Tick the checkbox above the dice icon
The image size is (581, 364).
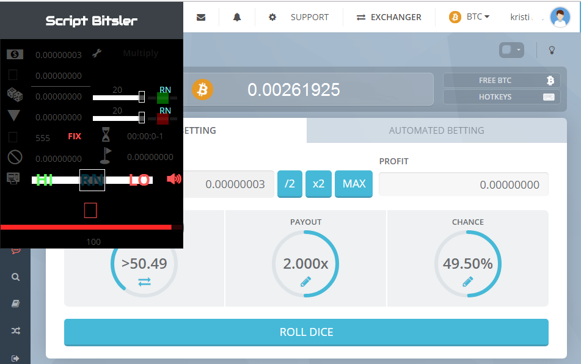pyautogui.click(x=13, y=75)
